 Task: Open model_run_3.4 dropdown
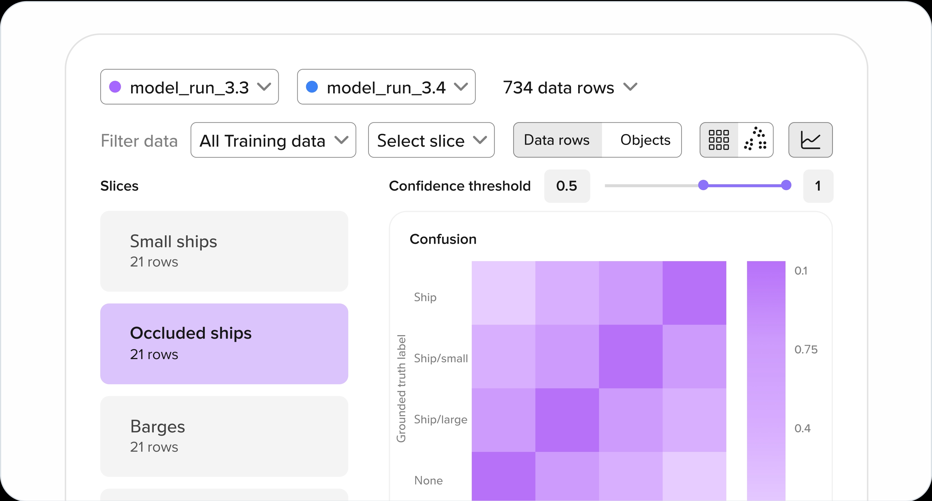(386, 87)
